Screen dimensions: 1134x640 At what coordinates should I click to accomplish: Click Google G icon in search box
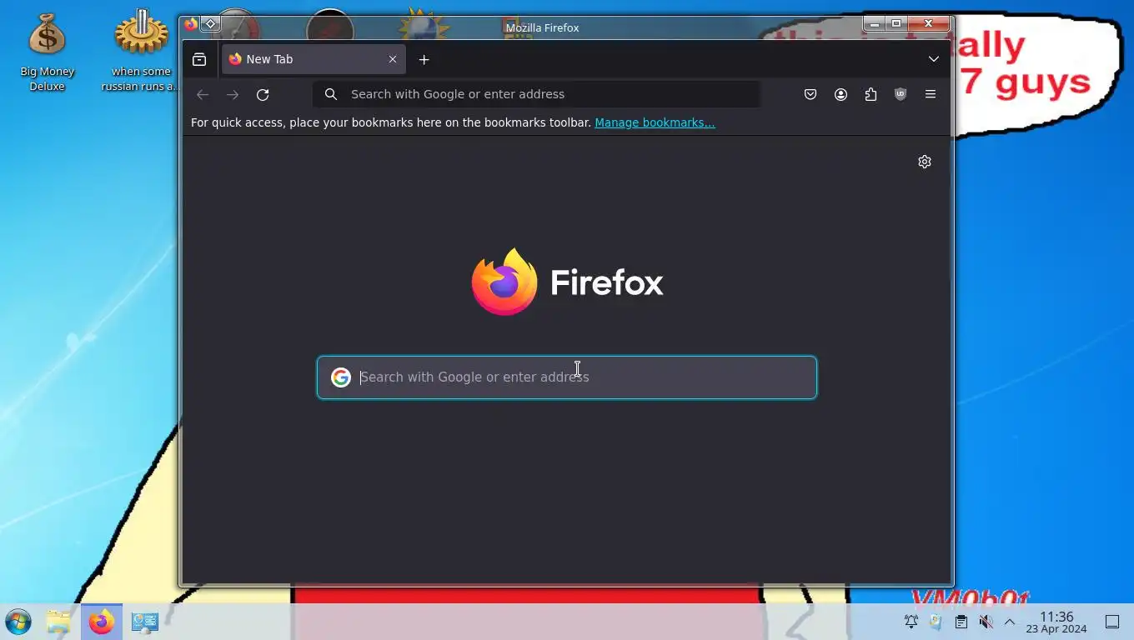point(341,377)
